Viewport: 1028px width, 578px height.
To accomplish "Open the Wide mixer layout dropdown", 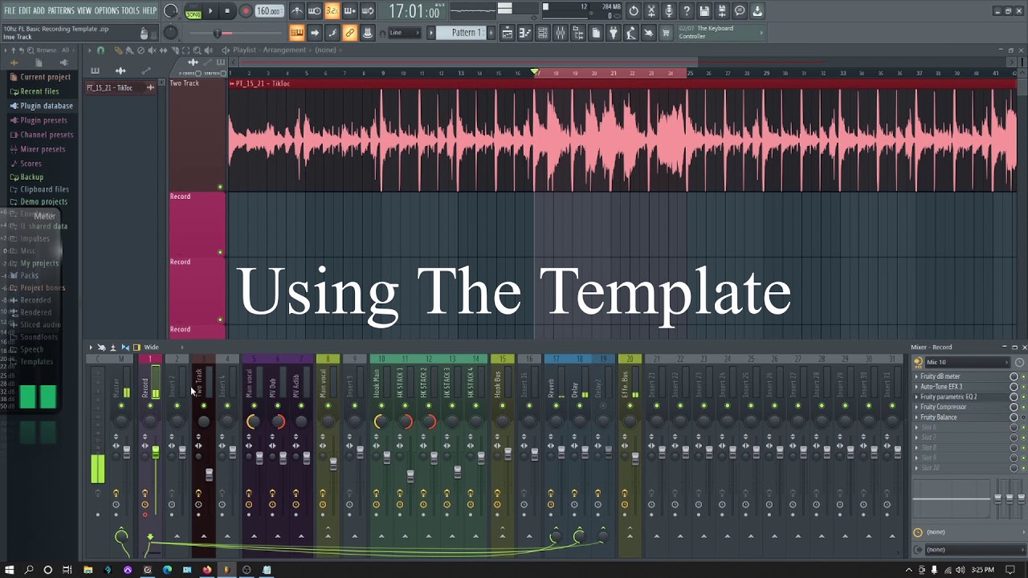I will tap(151, 348).
